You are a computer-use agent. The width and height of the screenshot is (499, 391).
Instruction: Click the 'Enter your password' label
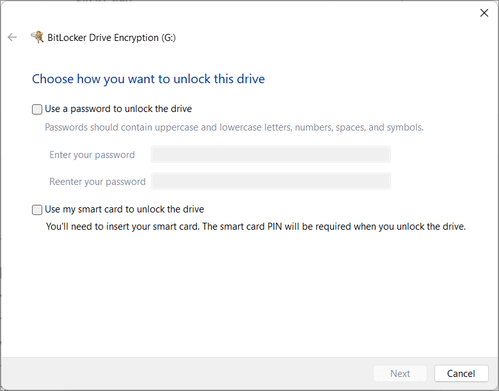[x=92, y=155]
